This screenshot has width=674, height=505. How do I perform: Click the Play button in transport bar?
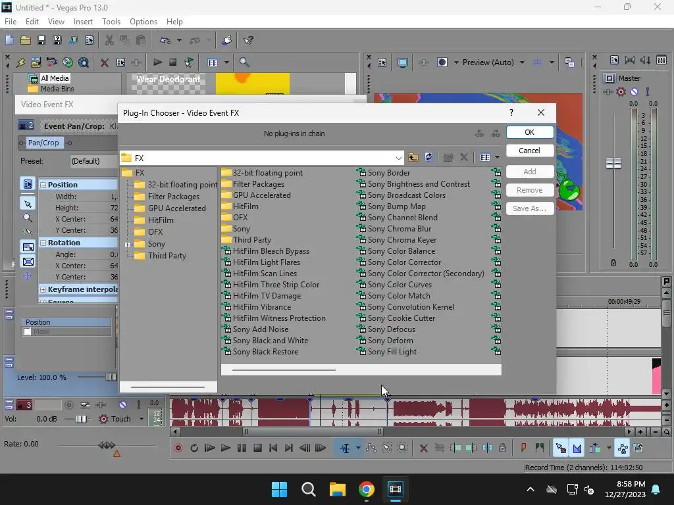pos(226,448)
